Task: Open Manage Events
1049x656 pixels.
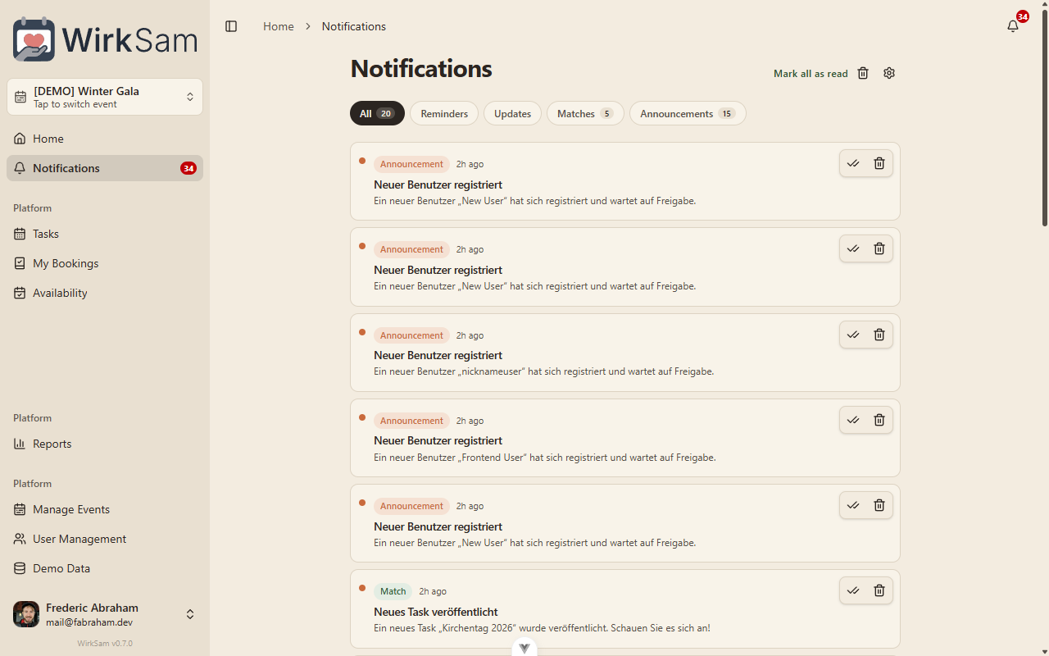Action: pos(105,509)
